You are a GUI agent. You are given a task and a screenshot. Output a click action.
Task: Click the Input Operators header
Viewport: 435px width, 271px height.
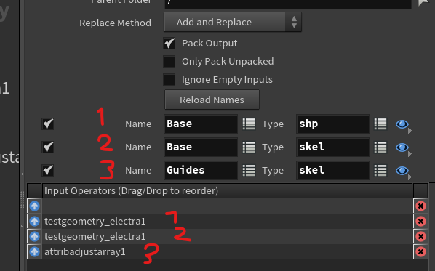(x=227, y=191)
